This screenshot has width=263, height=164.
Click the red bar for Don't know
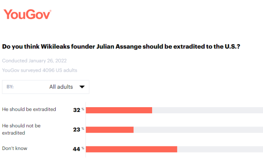[x=131, y=149]
